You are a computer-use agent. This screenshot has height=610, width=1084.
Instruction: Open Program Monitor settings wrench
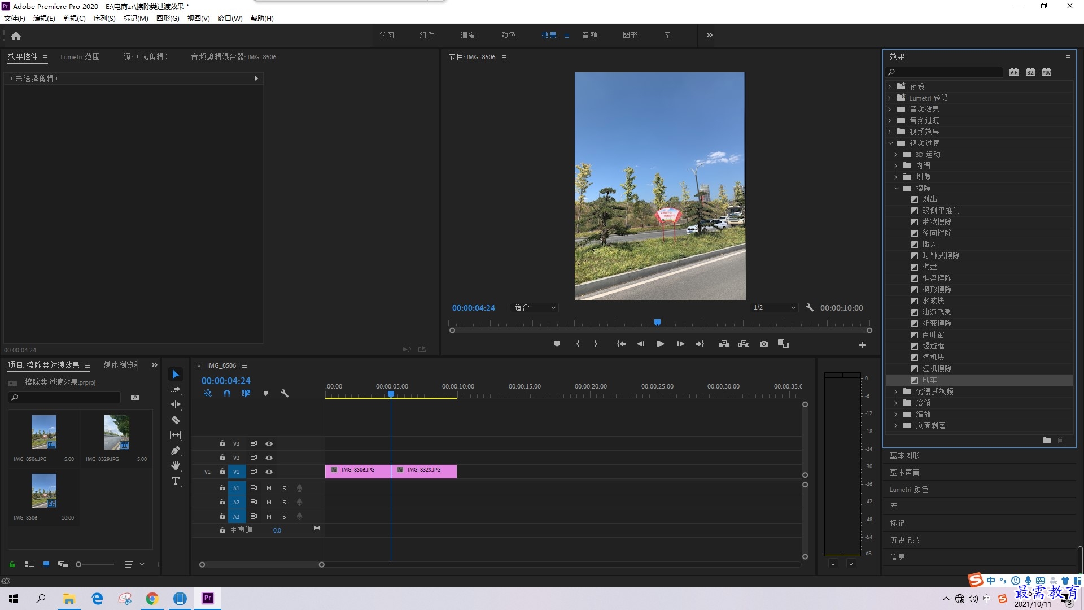point(810,308)
